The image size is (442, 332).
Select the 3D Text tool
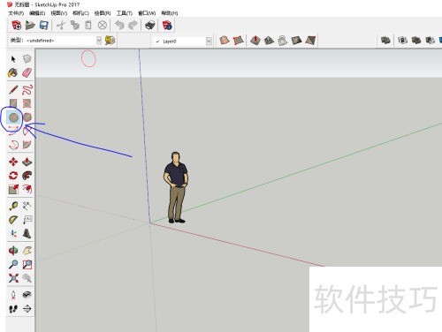(x=27, y=233)
